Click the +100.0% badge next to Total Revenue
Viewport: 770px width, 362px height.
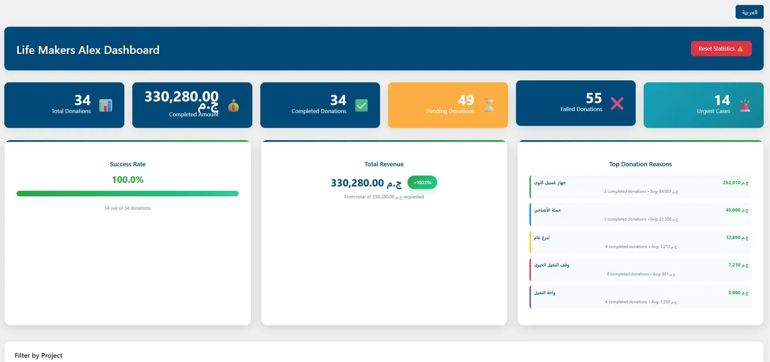click(x=422, y=182)
